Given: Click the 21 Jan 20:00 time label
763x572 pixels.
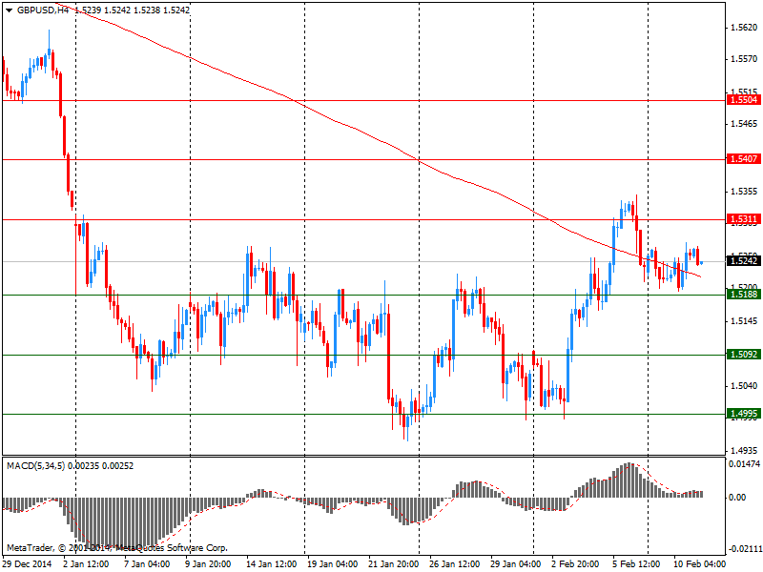Looking at the screenshot, I should coord(393,563).
